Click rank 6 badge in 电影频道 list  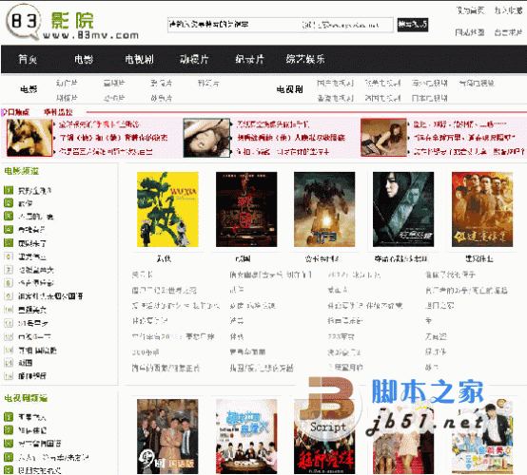9,256
